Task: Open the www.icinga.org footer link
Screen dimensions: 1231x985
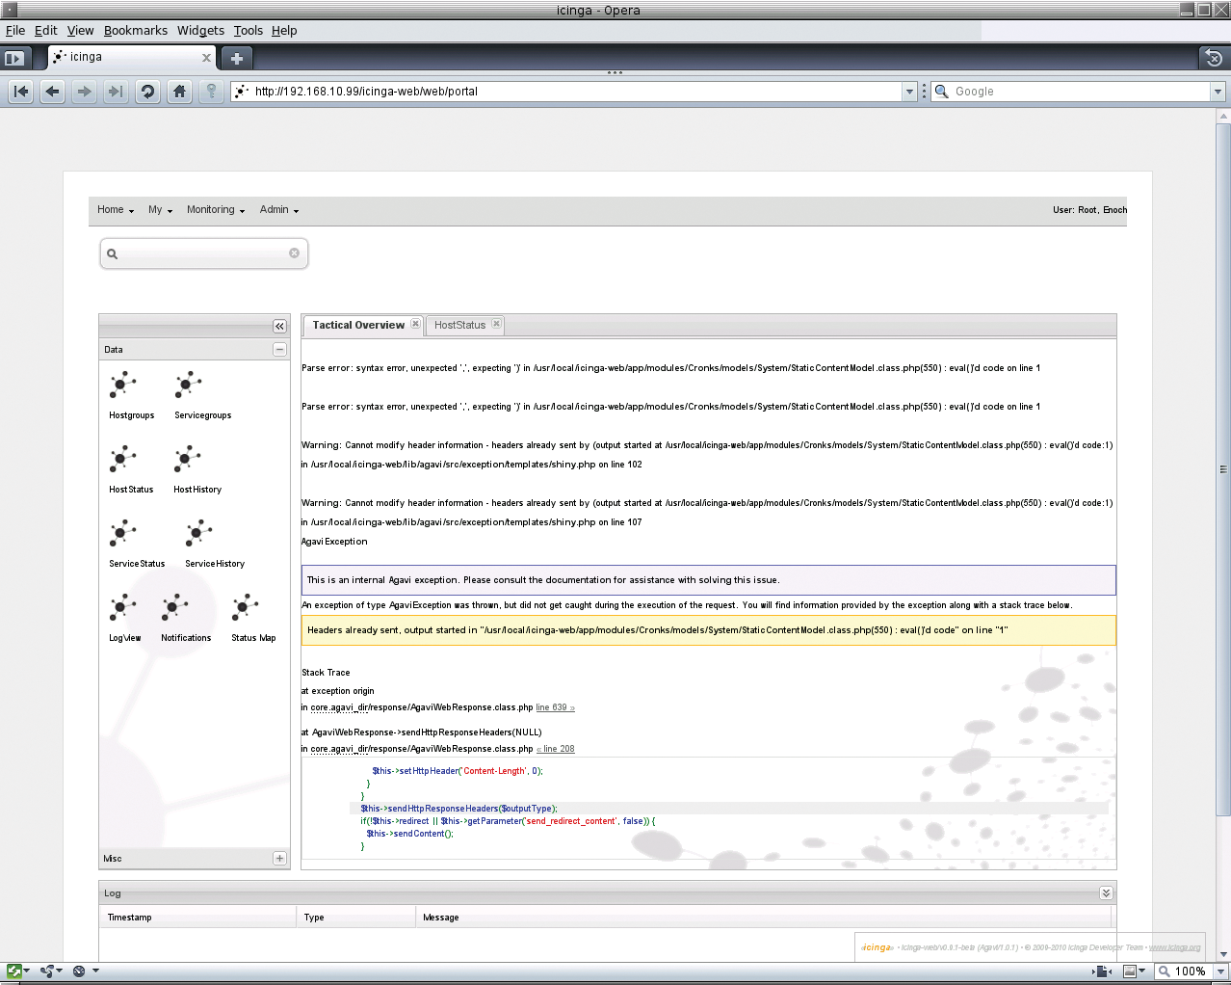Action: click(x=1175, y=947)
